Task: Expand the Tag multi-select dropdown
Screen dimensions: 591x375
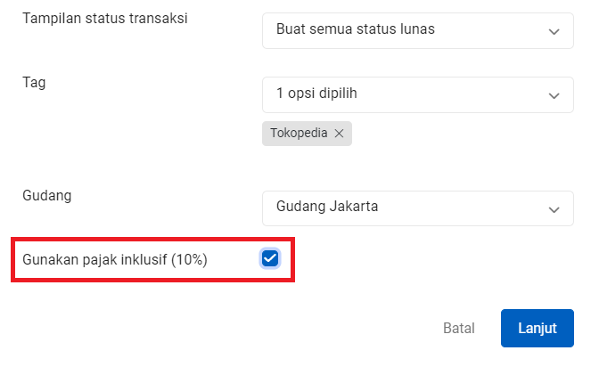Action: tap(417, 94)
